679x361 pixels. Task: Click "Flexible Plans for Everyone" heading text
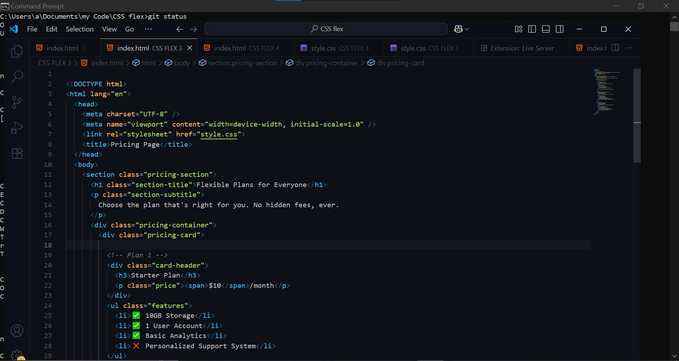[x=251, y=184]
